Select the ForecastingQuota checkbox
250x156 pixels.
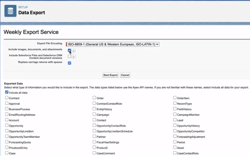coord(7,142)
